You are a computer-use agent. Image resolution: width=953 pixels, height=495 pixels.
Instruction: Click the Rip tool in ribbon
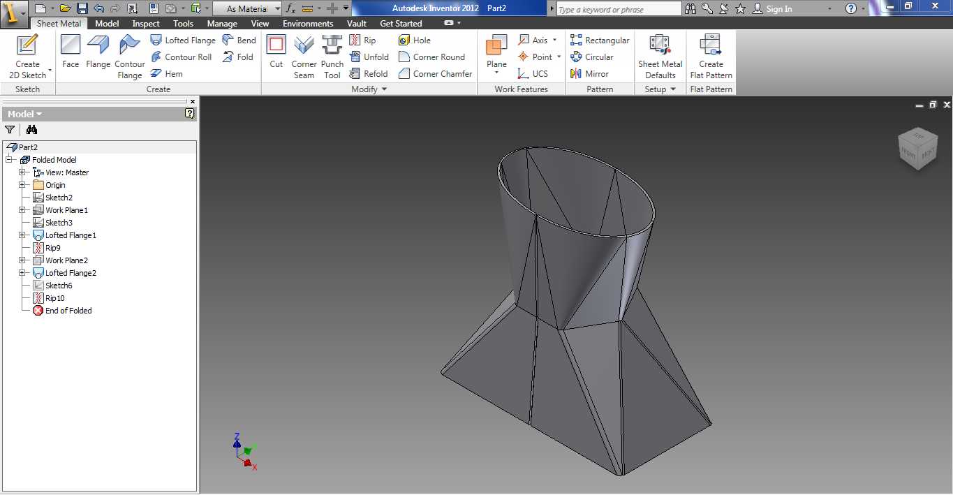point(362,40)
